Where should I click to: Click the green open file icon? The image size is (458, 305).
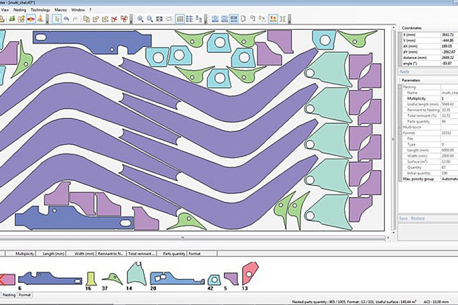pyautogui.click(x=12, y=19)
